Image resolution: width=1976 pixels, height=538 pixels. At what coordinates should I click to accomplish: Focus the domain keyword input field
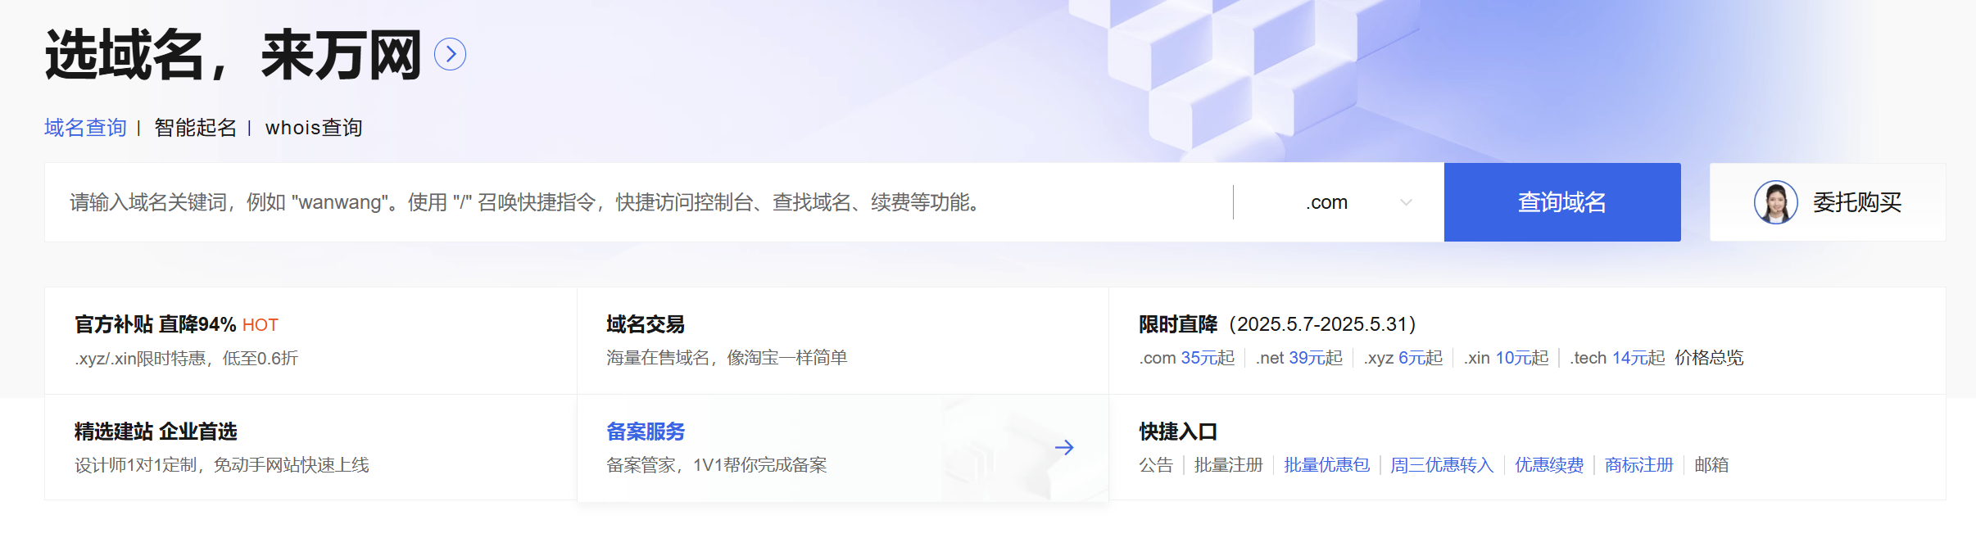[639, 202]
